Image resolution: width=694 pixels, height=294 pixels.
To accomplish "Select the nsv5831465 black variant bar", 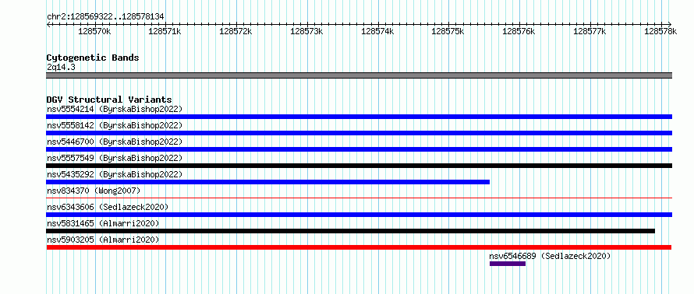I will click(351, 231).
